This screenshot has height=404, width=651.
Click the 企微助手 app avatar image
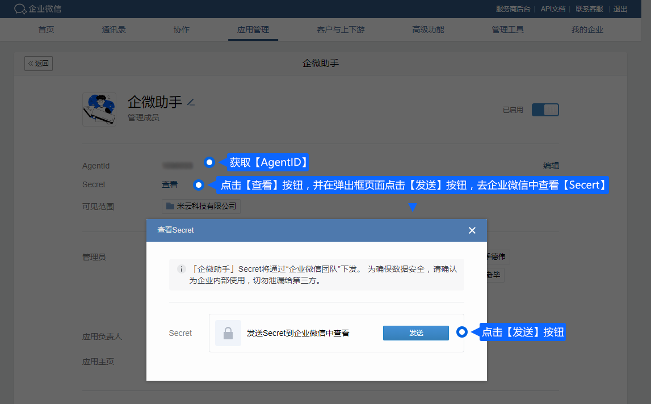[x=99, y=109]
